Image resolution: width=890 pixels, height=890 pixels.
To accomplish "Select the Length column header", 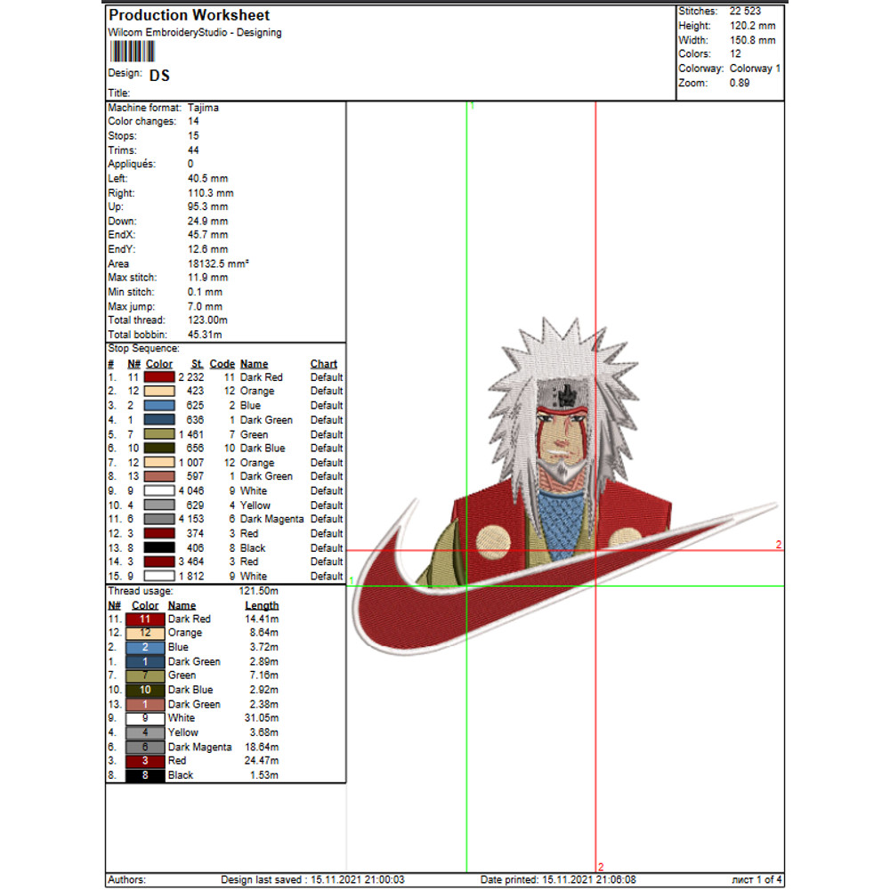I will point(262,605).
